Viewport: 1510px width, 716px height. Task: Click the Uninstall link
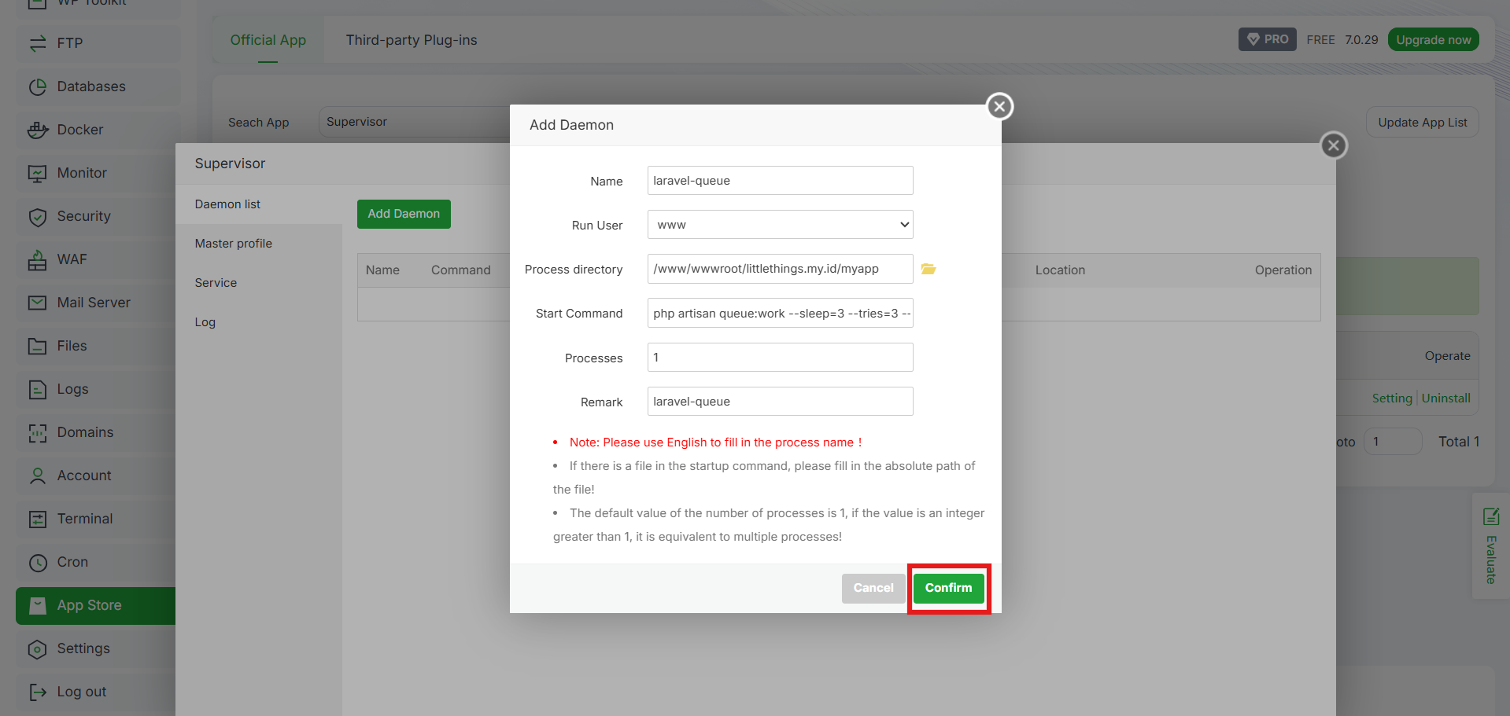pyautogui.click(x=1445, y=398)
